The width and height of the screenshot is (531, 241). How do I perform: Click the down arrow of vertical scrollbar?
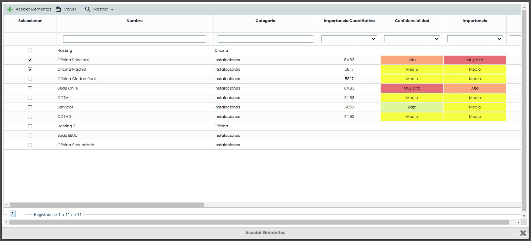click(x=524, y=216)
